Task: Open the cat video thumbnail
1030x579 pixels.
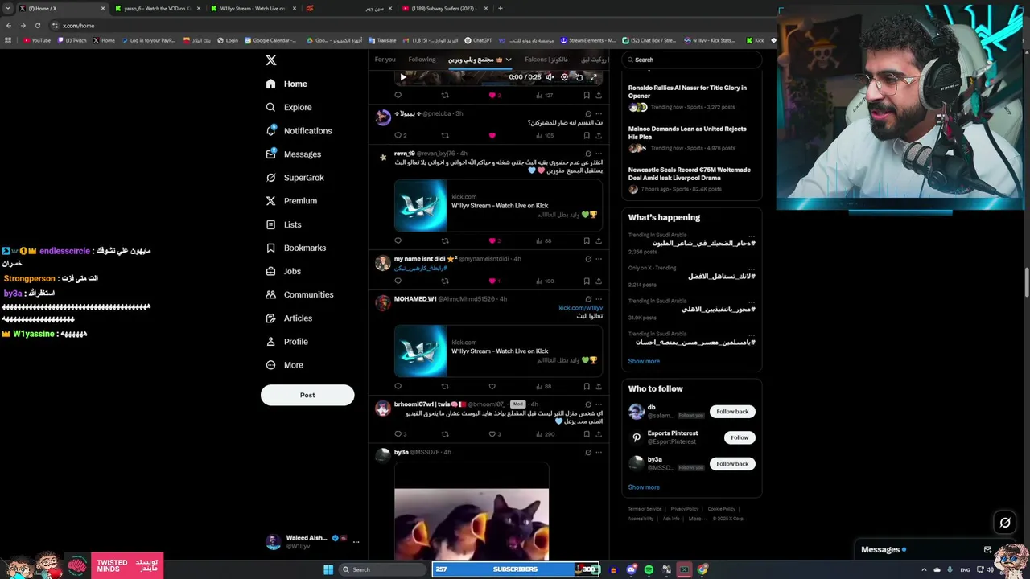Action: tap(472, 511)
